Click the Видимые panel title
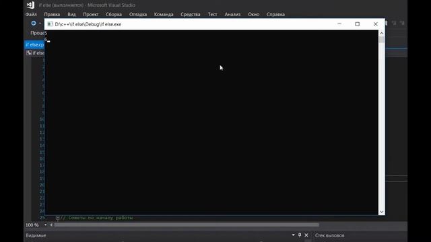 click(x=36, y=235)
